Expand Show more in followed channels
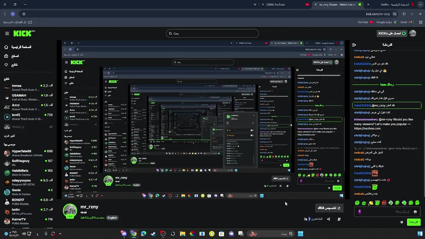The width and height of the screenshot is (425, 239). coord(9,136)
